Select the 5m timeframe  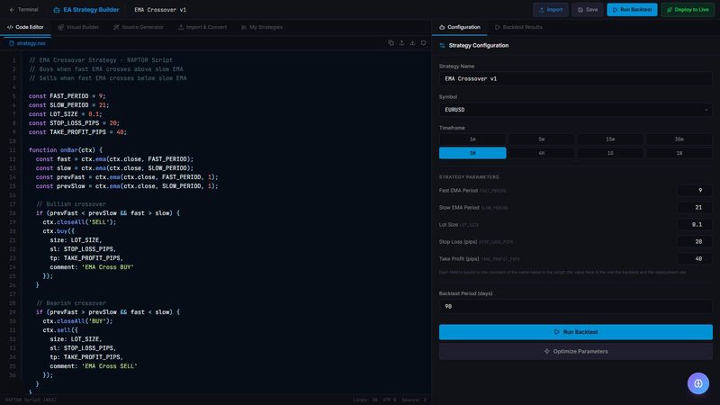[x=542, y=139]
